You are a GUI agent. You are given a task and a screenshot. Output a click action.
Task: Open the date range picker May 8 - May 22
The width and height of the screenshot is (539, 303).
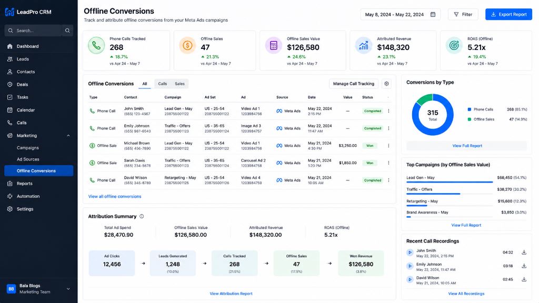pos(400,14)
